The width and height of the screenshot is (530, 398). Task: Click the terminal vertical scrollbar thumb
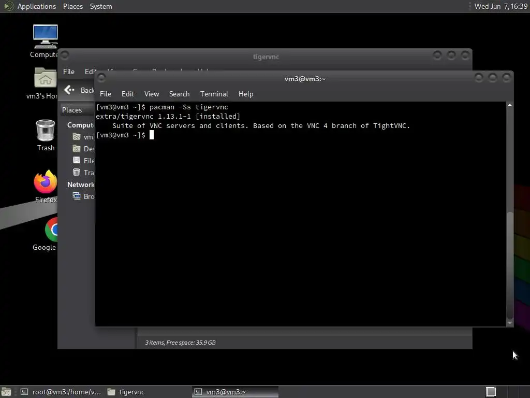[510, 265]
